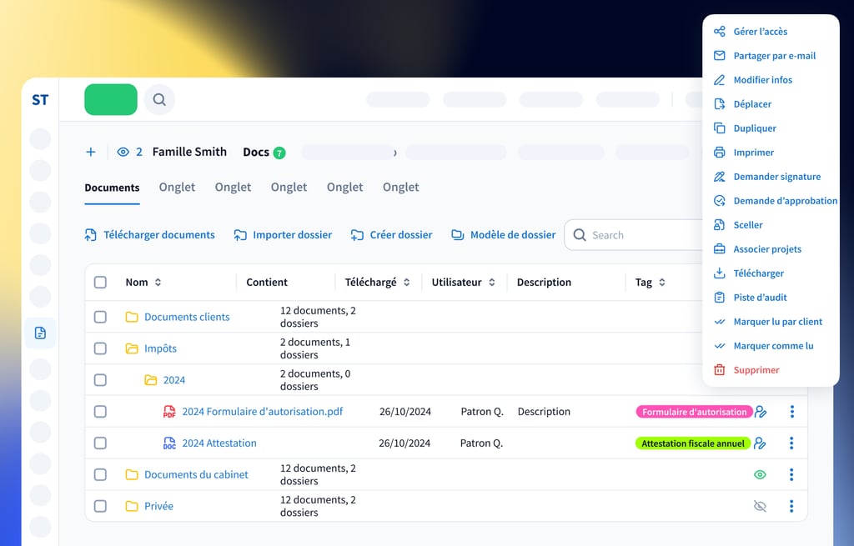Click the ST logo in the sidebar

click(40, 100)
